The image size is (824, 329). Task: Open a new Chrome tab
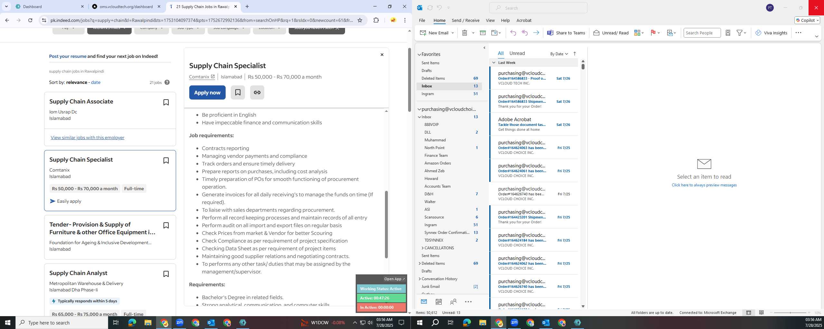click(x=247, y=6)
